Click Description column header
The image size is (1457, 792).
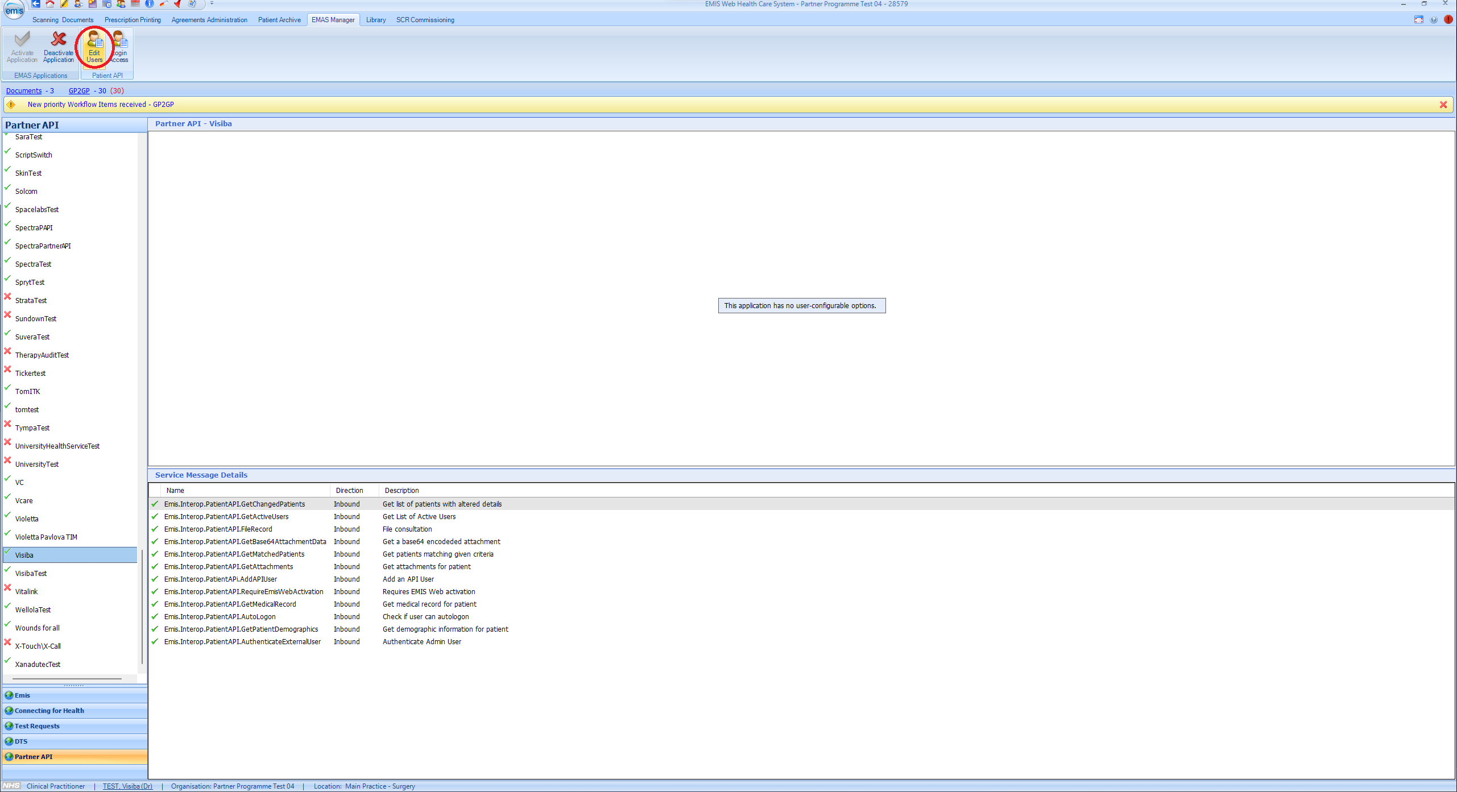917,491
